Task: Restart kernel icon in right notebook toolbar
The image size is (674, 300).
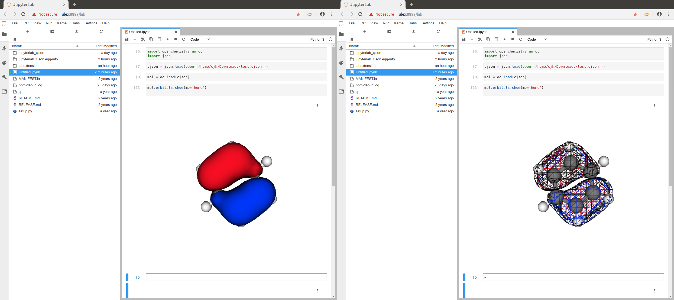Action: [x=521, y=39]
